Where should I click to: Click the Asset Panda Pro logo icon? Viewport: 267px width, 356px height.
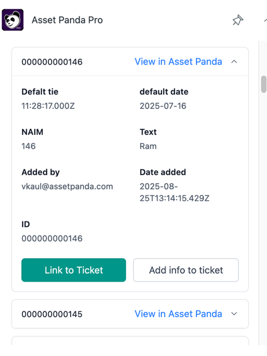[13, 20]
